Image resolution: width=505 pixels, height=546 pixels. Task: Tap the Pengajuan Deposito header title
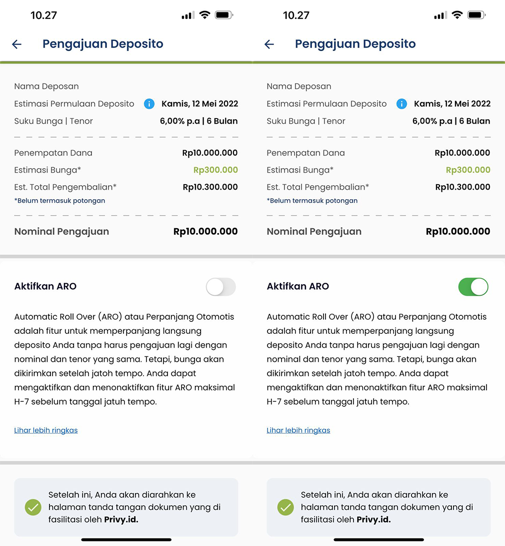click(x=102, y=44)
